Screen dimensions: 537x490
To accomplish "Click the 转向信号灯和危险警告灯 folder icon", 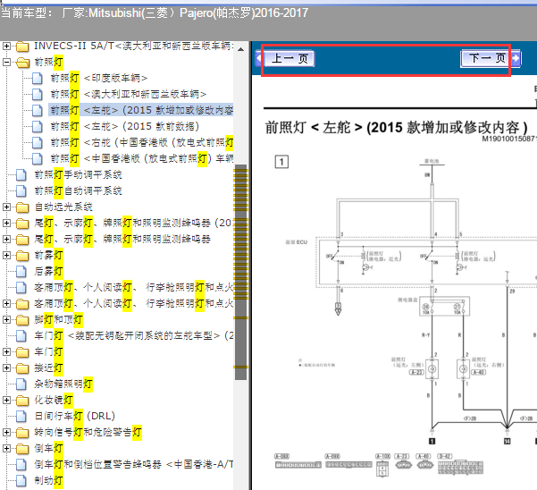I will coord(22,433).
